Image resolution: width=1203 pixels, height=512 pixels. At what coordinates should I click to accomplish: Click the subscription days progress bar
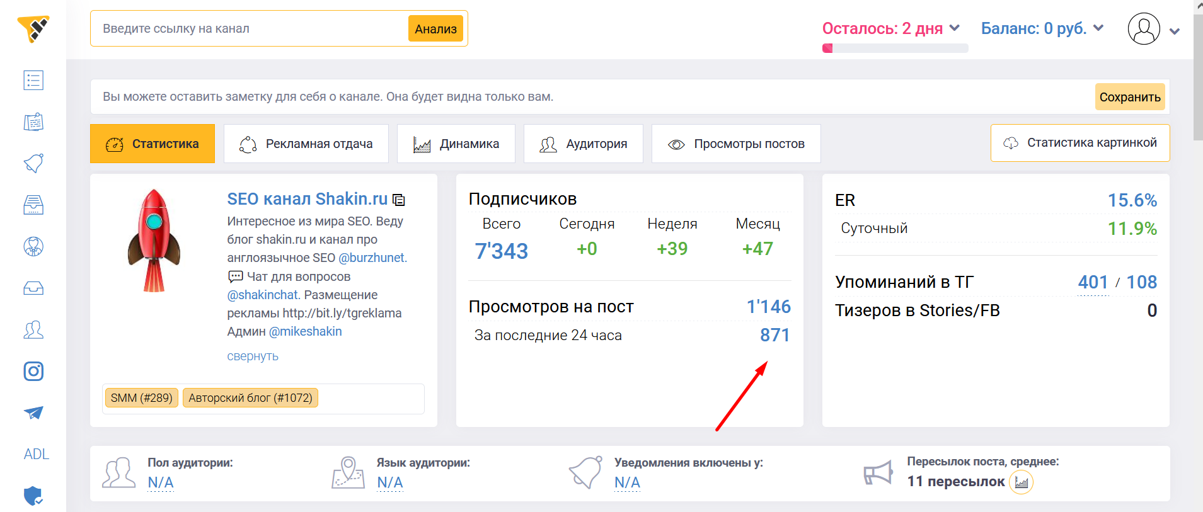tap(895, 48)
